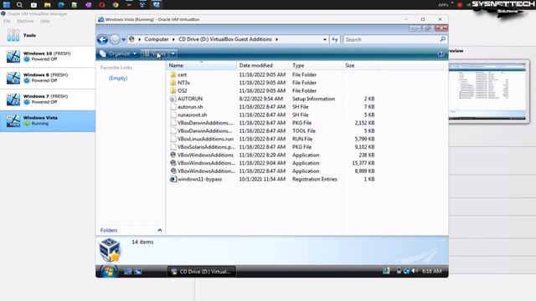This screenshot has height=301, width=536.
Task: Open address bar history dropdown arrow
Action: (x=325, y=39)
